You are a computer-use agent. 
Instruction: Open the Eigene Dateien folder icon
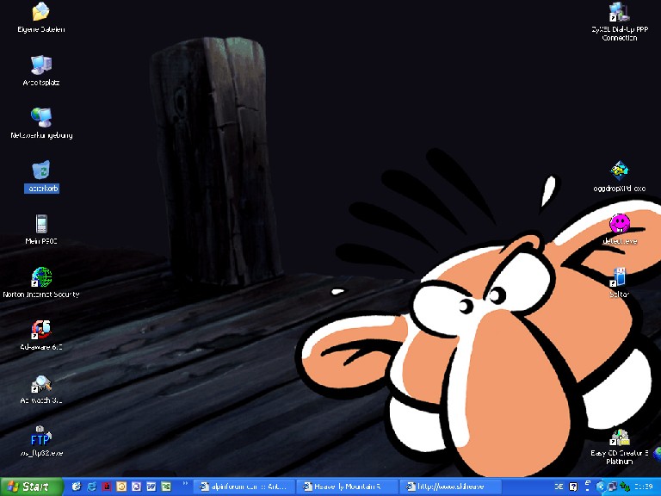click(x=40, y=13)
